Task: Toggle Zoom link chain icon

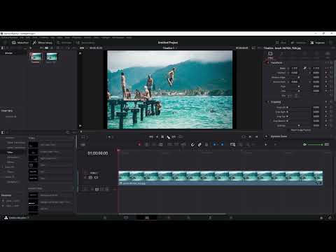Action: (304, 69)
